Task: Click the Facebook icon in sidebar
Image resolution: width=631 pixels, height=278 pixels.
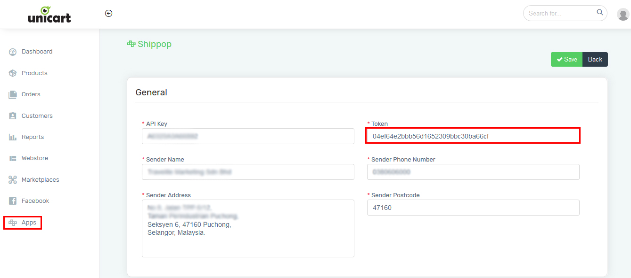Action: (x=13, y=201)
